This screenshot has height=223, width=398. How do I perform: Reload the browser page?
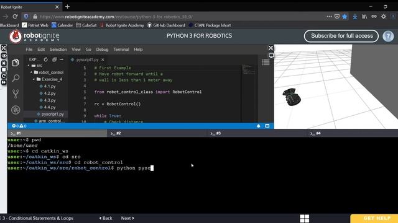tap(15, 17)
